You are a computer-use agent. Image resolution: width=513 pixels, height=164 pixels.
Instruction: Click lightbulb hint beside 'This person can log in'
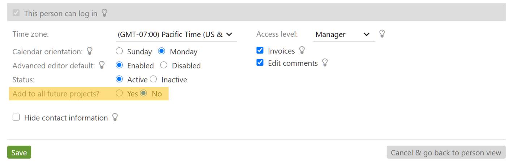[104, 13]
